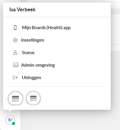This screenshot has width=120, height=130.
Task: Click the IV user avatar circle
Action: tap(10, 120)
